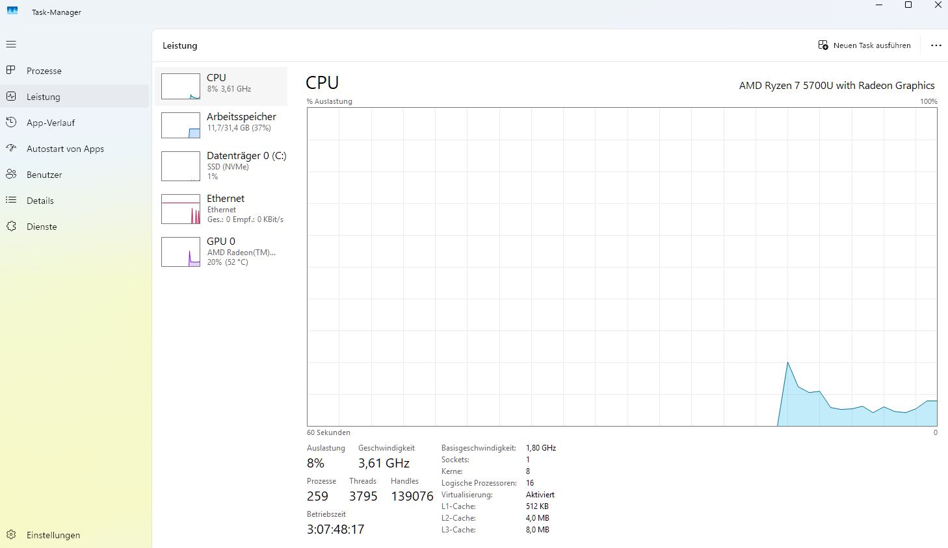Viewport: 948px width, 548px height.
Task: Click the Logische Prozessoren value 16
Action: [x=530, y=483]
